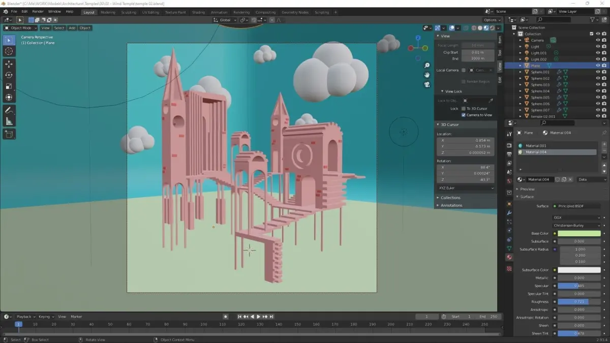Enable Lock To 3D Cursor checkbox
Viewport: 610px width, 343px height.
tap(464, 108)
